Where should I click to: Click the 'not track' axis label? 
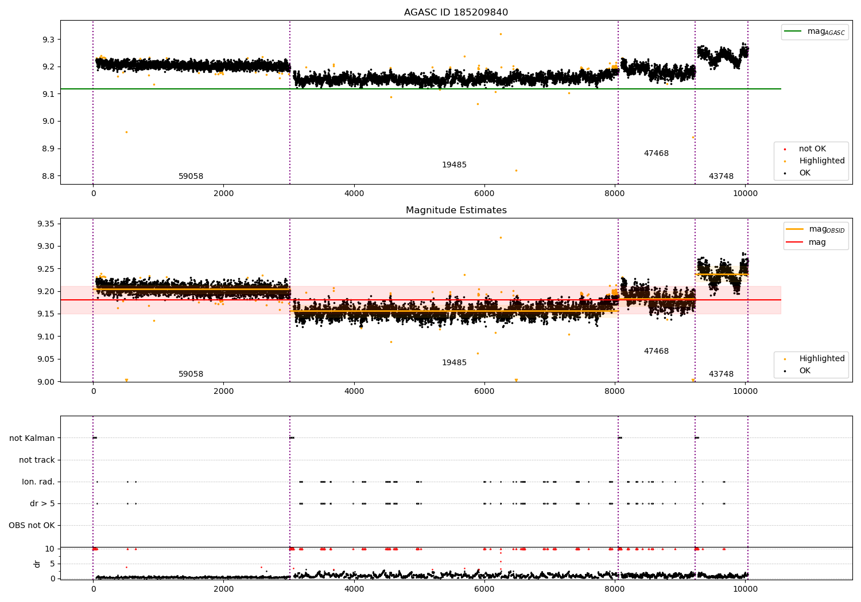click(37, 460)
